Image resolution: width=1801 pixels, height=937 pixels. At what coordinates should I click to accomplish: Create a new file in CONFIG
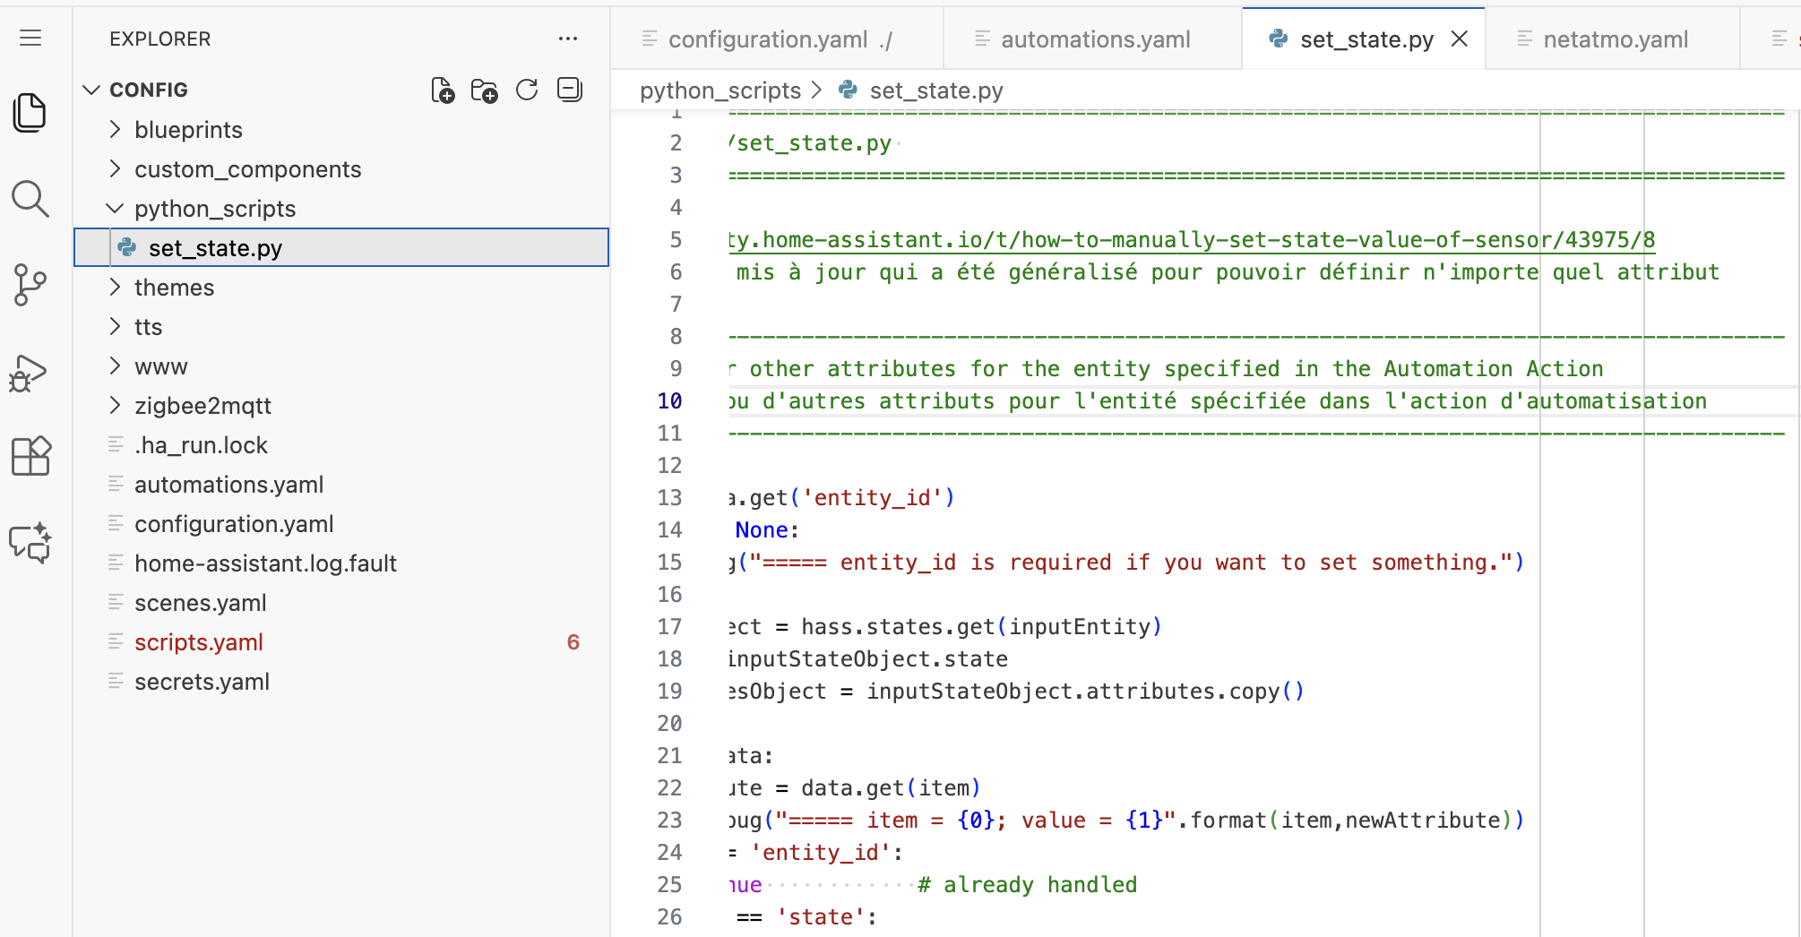tap(443, 90)
